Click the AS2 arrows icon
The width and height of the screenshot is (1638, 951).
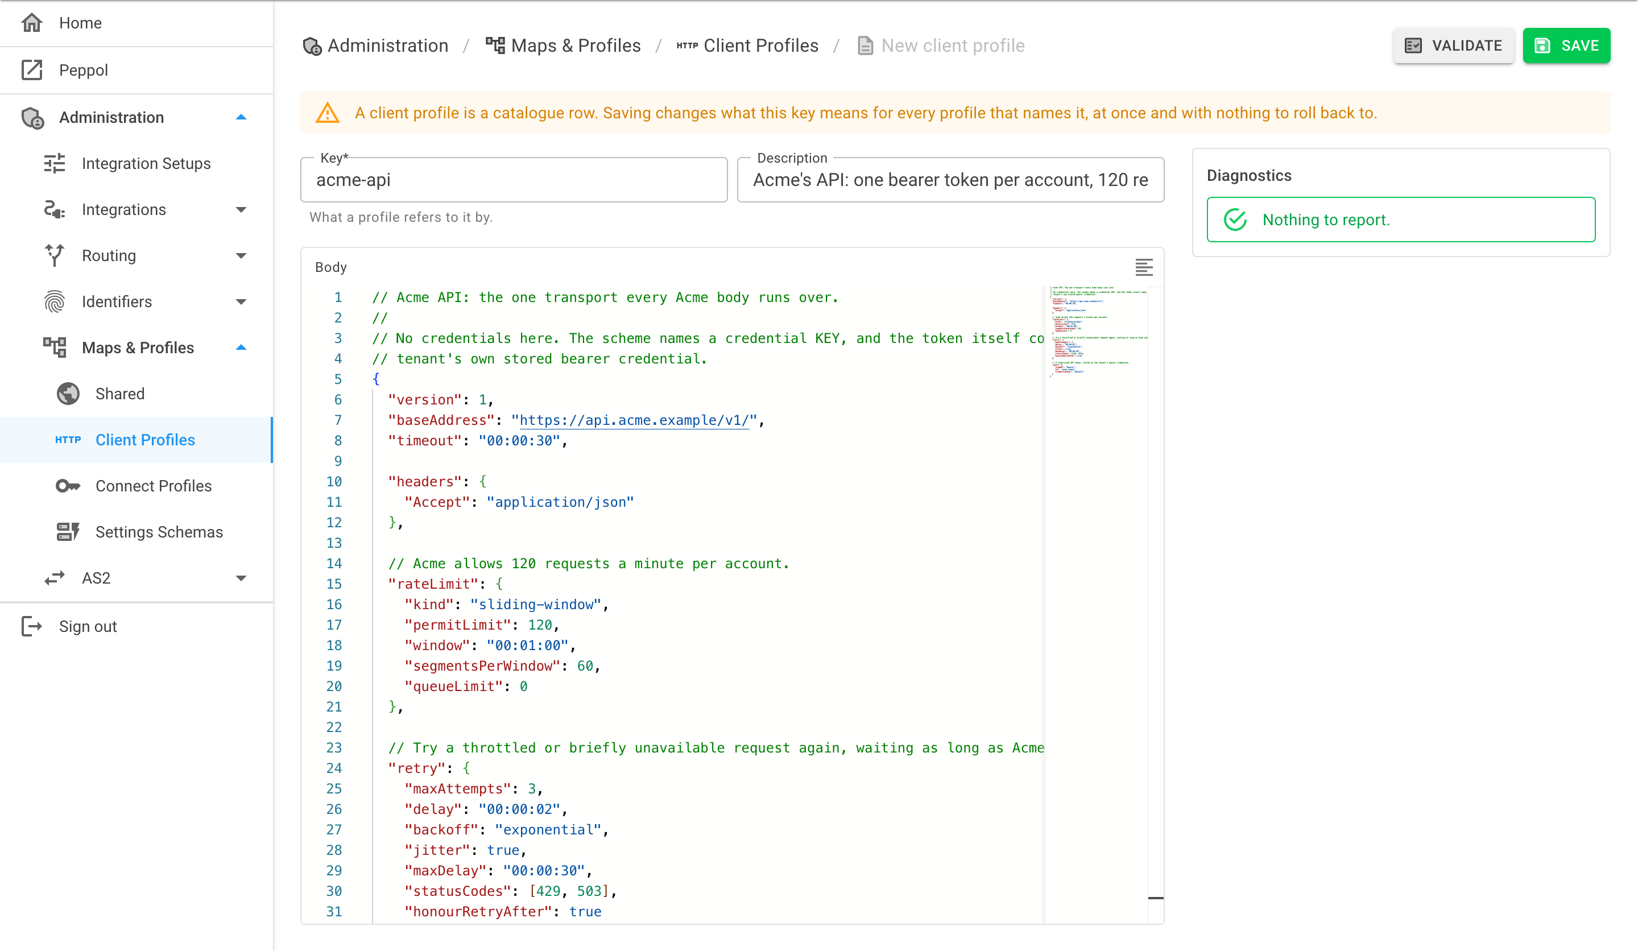55,578
